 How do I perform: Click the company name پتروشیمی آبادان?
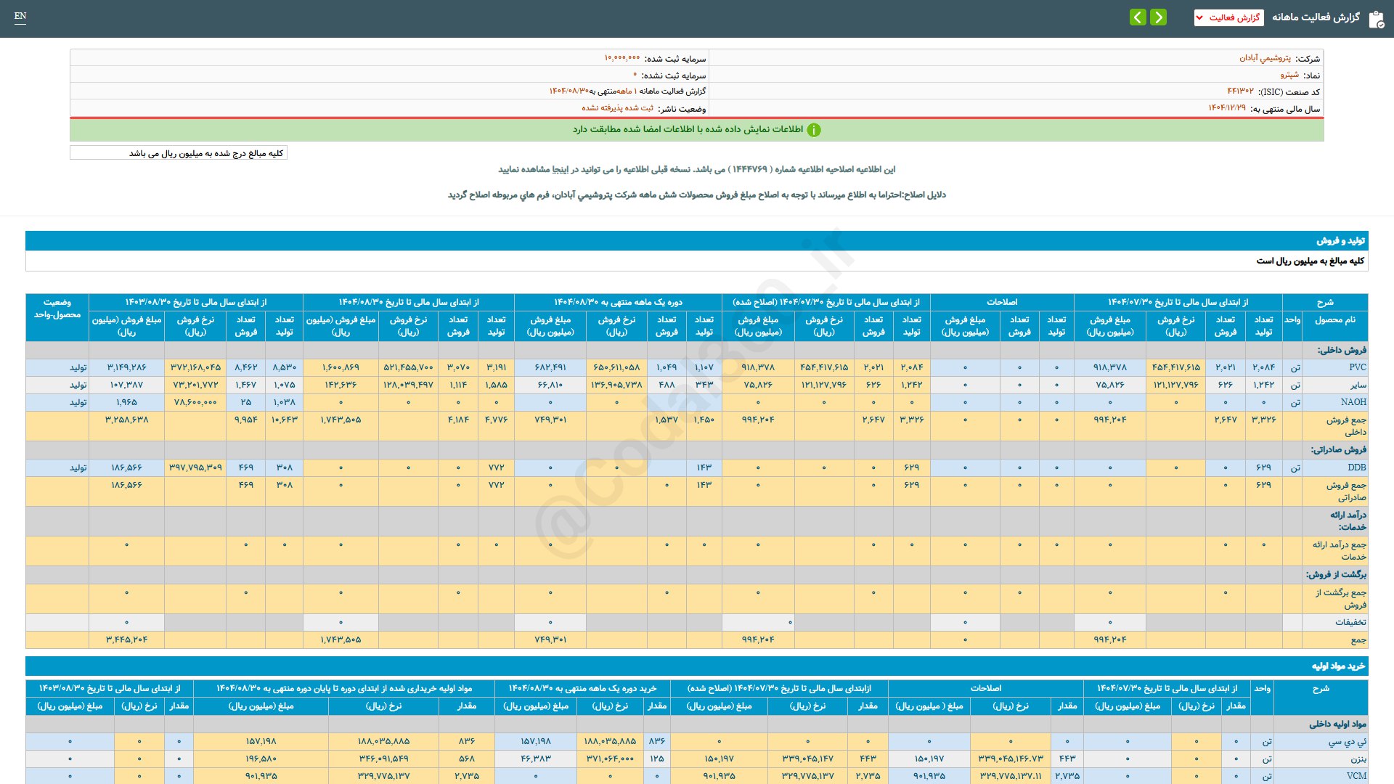tap(1265, 58)
